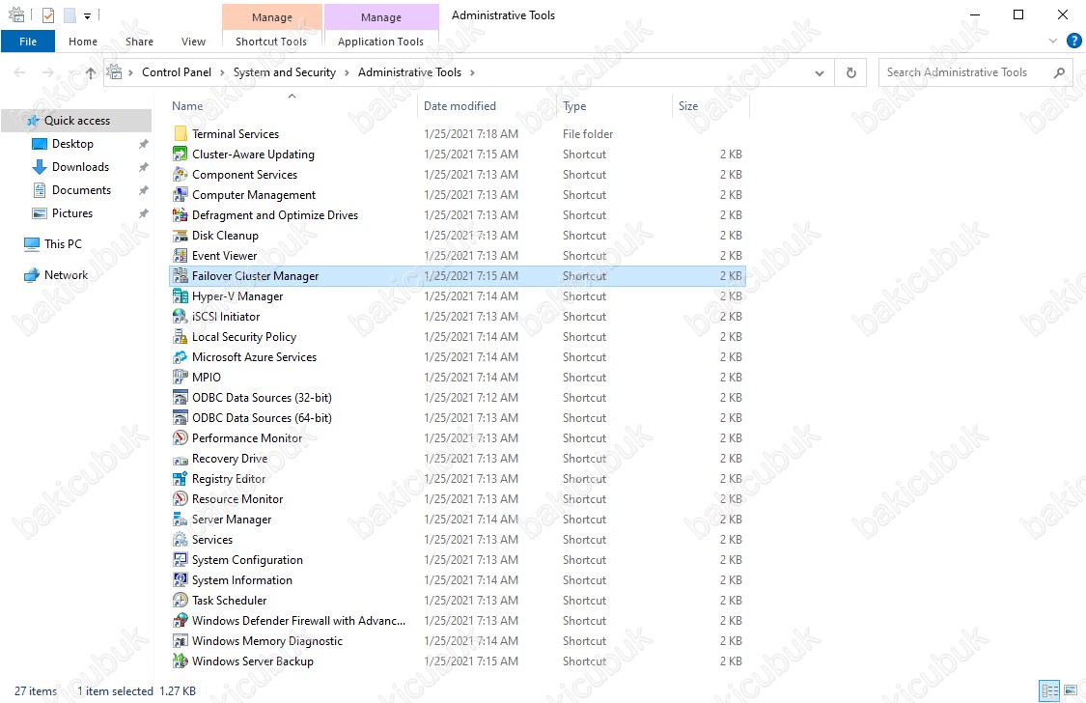Click the ODBC Data Sources (32-bit) icon
This screenshot has width=1086, height=703.
[x=181, y=398]
